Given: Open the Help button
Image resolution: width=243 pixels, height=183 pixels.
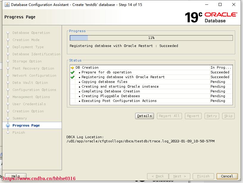Looking at the screenshot, I should point(16,176).
